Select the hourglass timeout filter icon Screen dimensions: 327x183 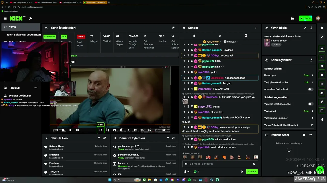[x=246, y=36]
